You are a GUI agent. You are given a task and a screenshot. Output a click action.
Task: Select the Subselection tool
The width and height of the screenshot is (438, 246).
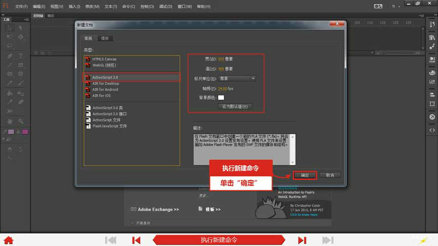(x=21, y=28)
